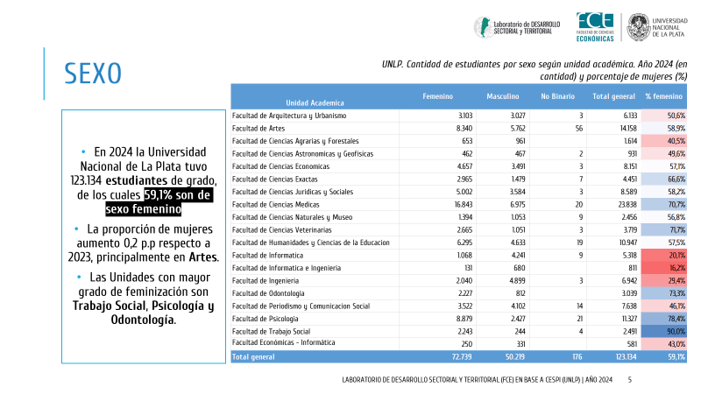Select 'Facultad de Periodismo y Comunicacion Social' label

[301, 306]
